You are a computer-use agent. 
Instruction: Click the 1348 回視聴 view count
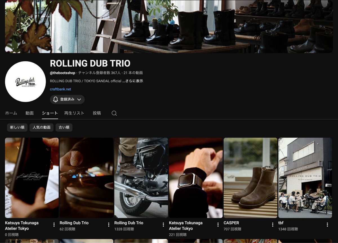pos(288,229)
